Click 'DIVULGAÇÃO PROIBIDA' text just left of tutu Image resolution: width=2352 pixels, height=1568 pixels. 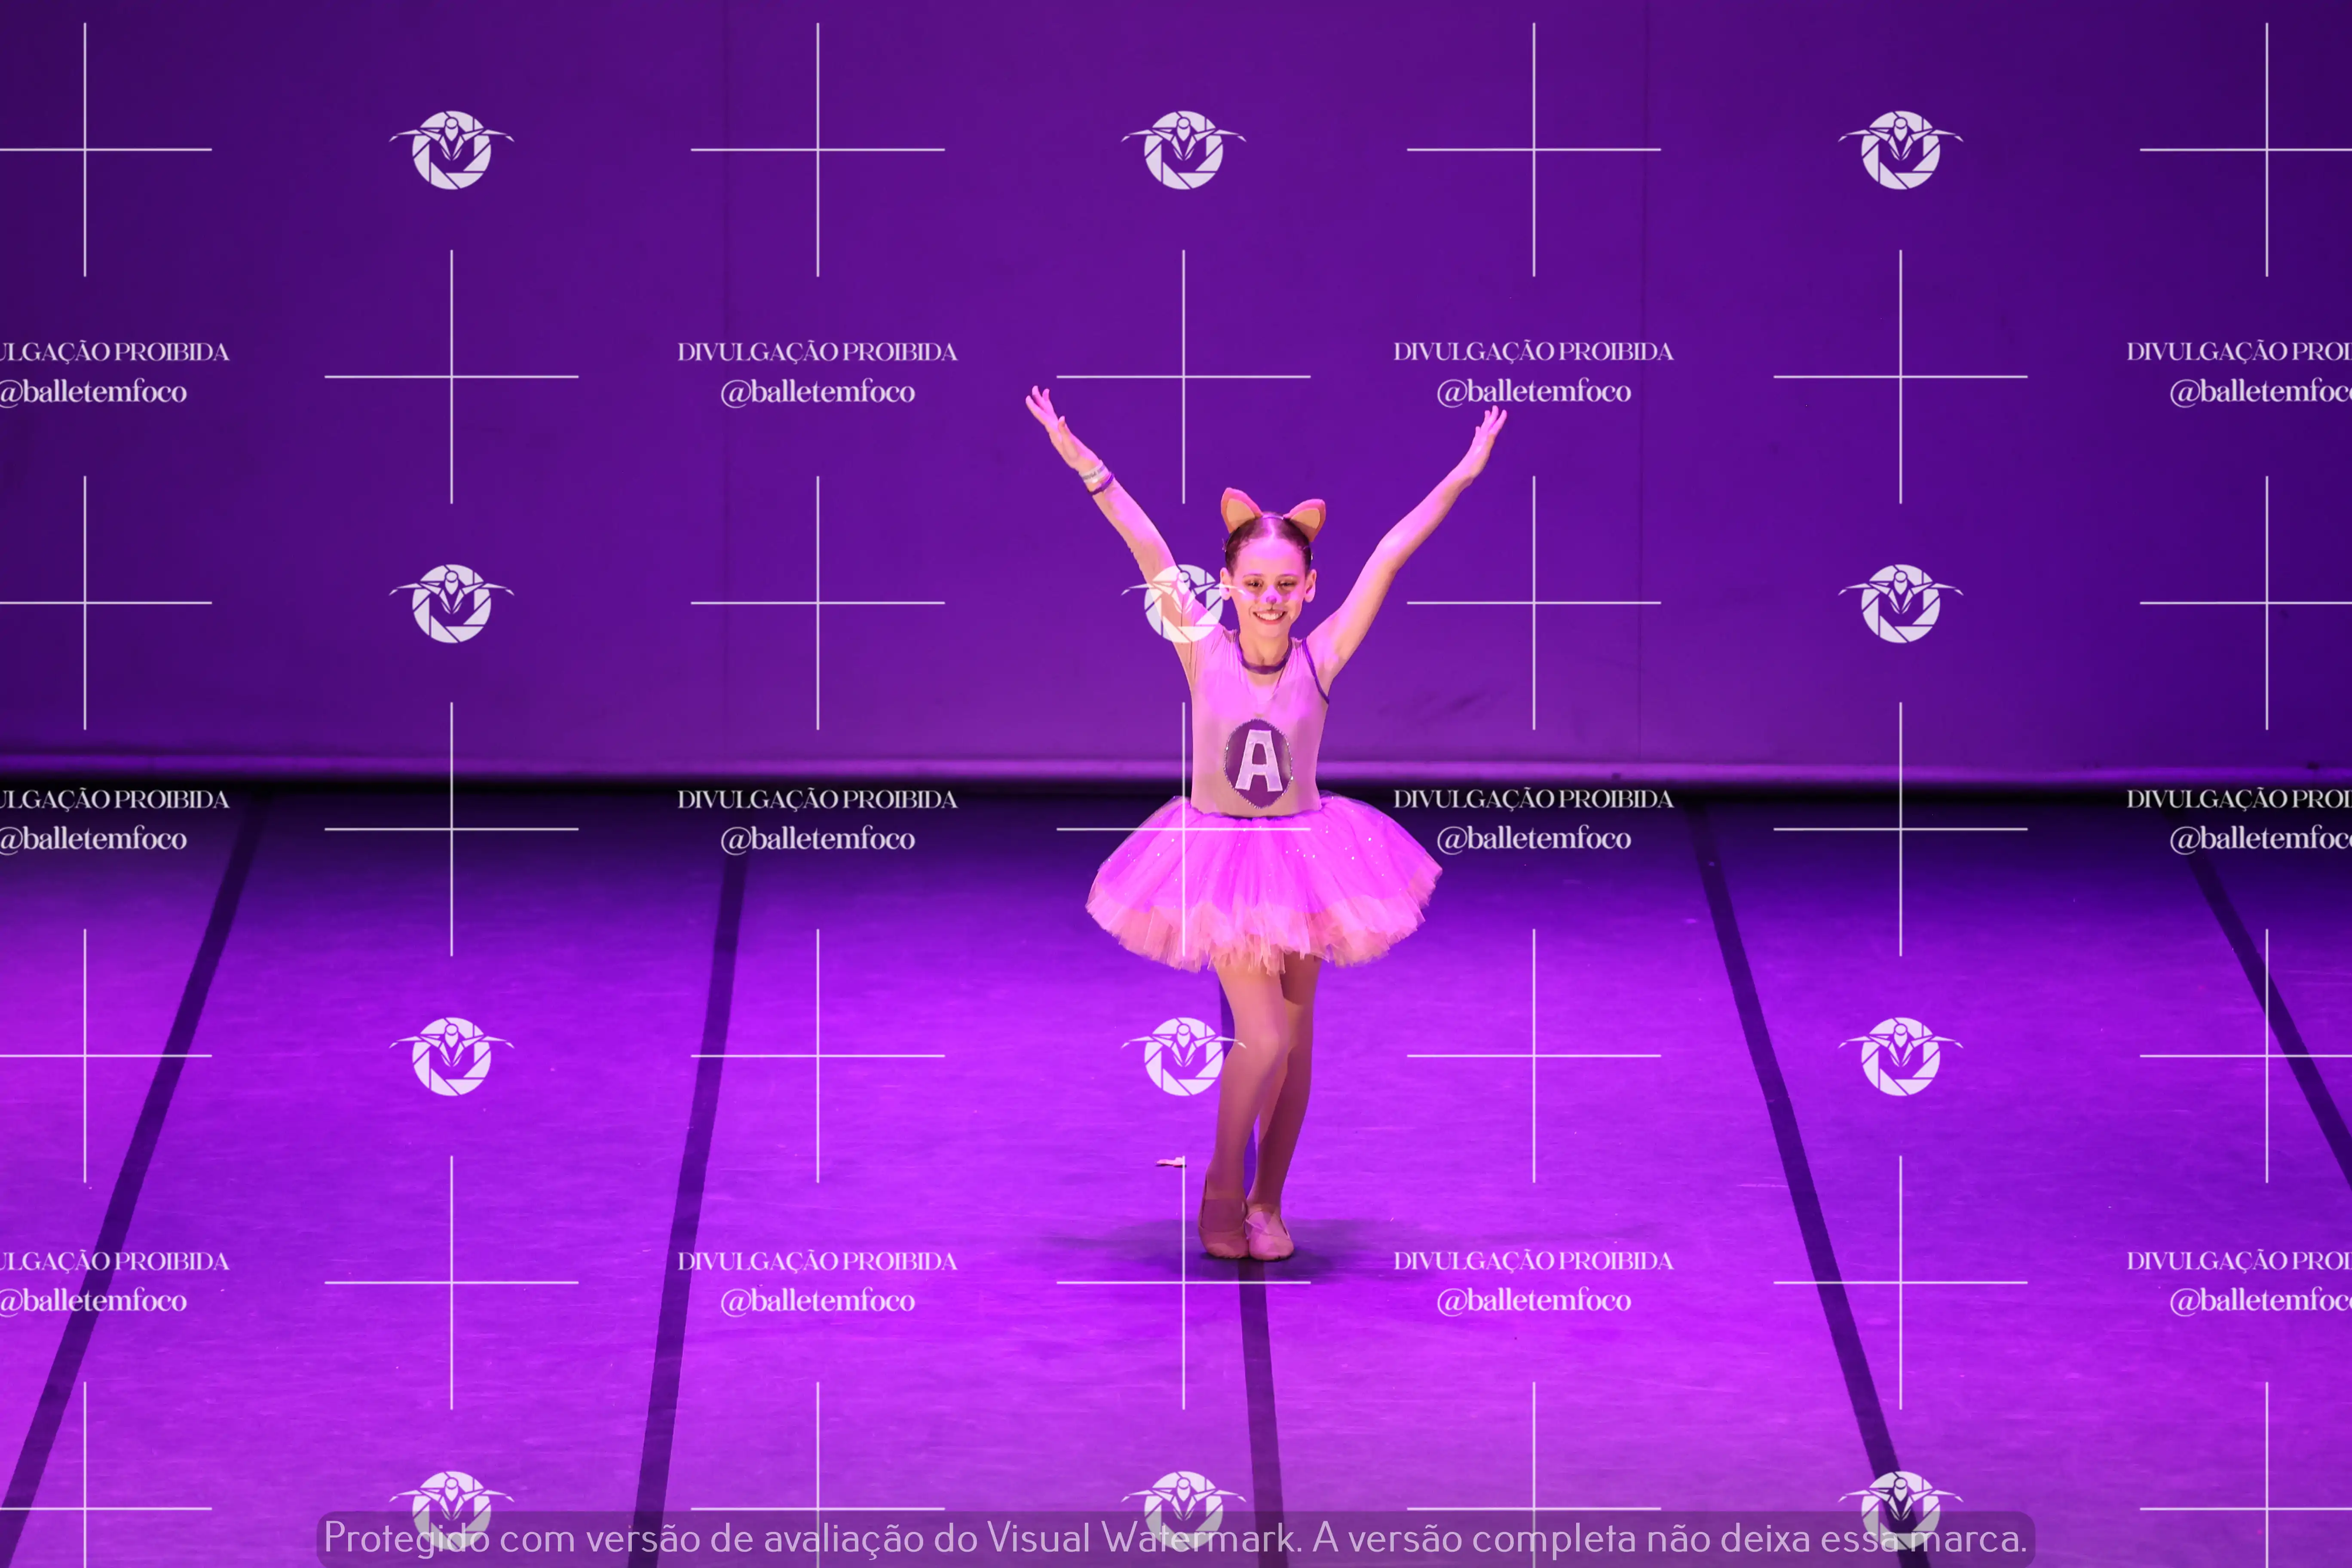[x=817, y=799]
